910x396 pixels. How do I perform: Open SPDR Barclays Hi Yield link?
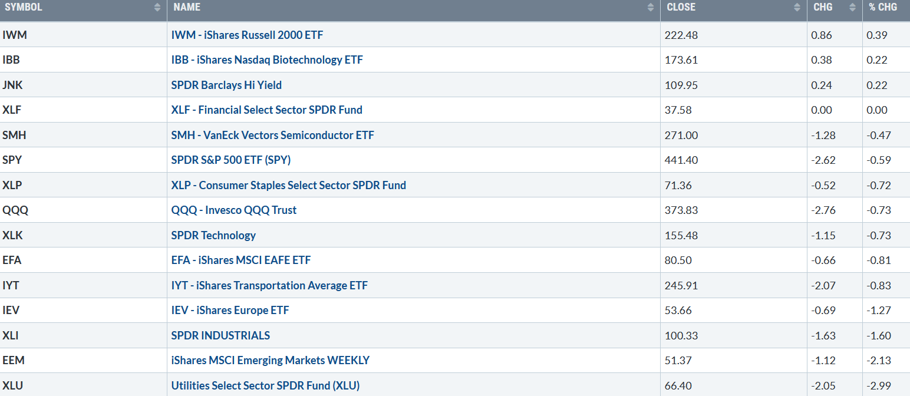pyautogui.click(x=226, y=85)
